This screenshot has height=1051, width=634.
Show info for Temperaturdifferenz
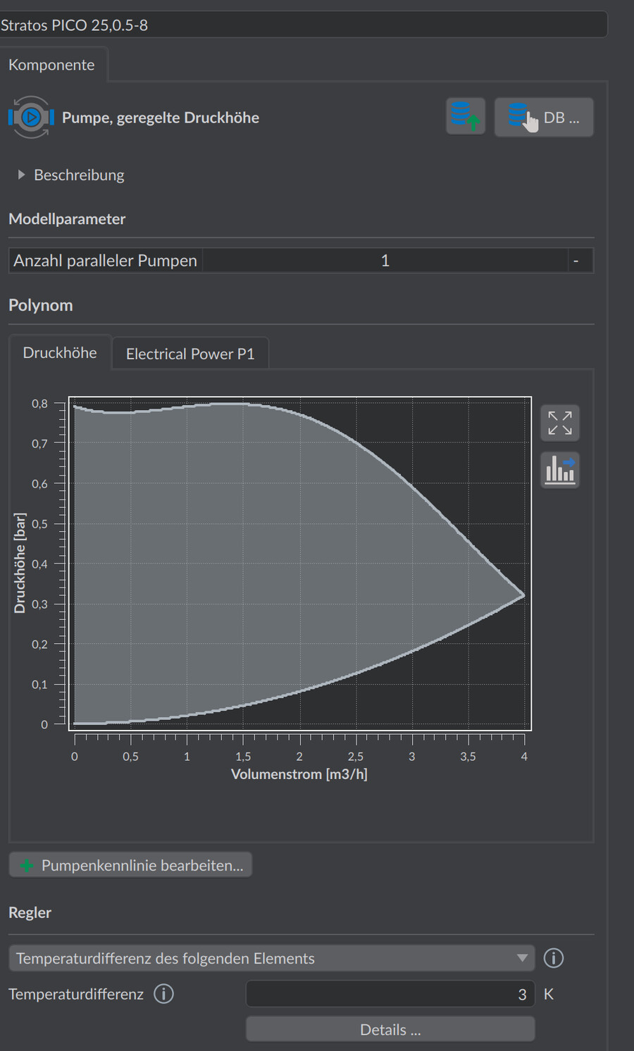tap(163, 994)
